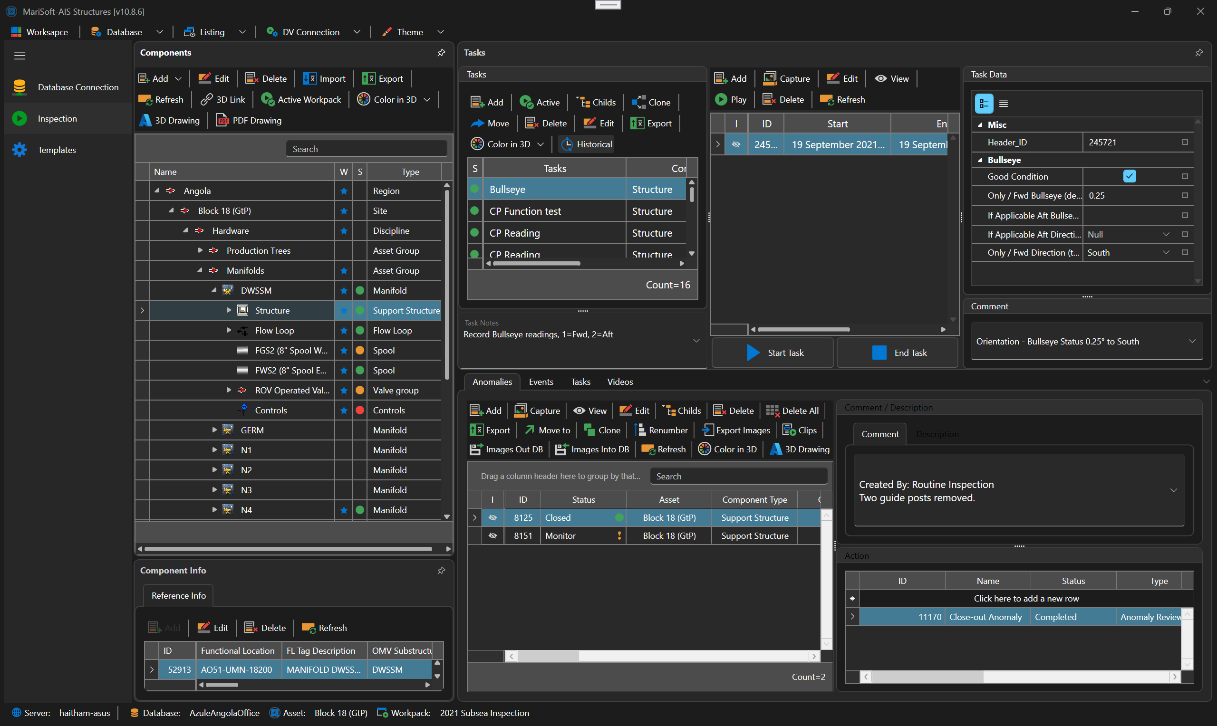Viewport: 1217px width, 726px height.
Task: Open the Workspace menu
Action: click(x=40, y=32)
